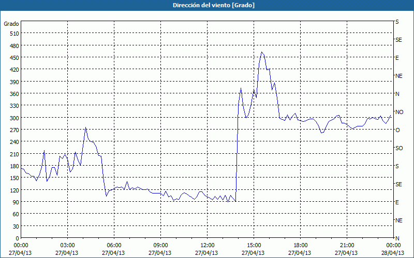
Task: Select the 120 degree axis label
Action: pos(14,190)
